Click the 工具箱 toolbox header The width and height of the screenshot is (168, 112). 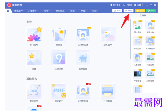point(143,15)
